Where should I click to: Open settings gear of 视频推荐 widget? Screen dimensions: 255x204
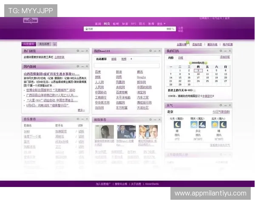tap(150, 119)
